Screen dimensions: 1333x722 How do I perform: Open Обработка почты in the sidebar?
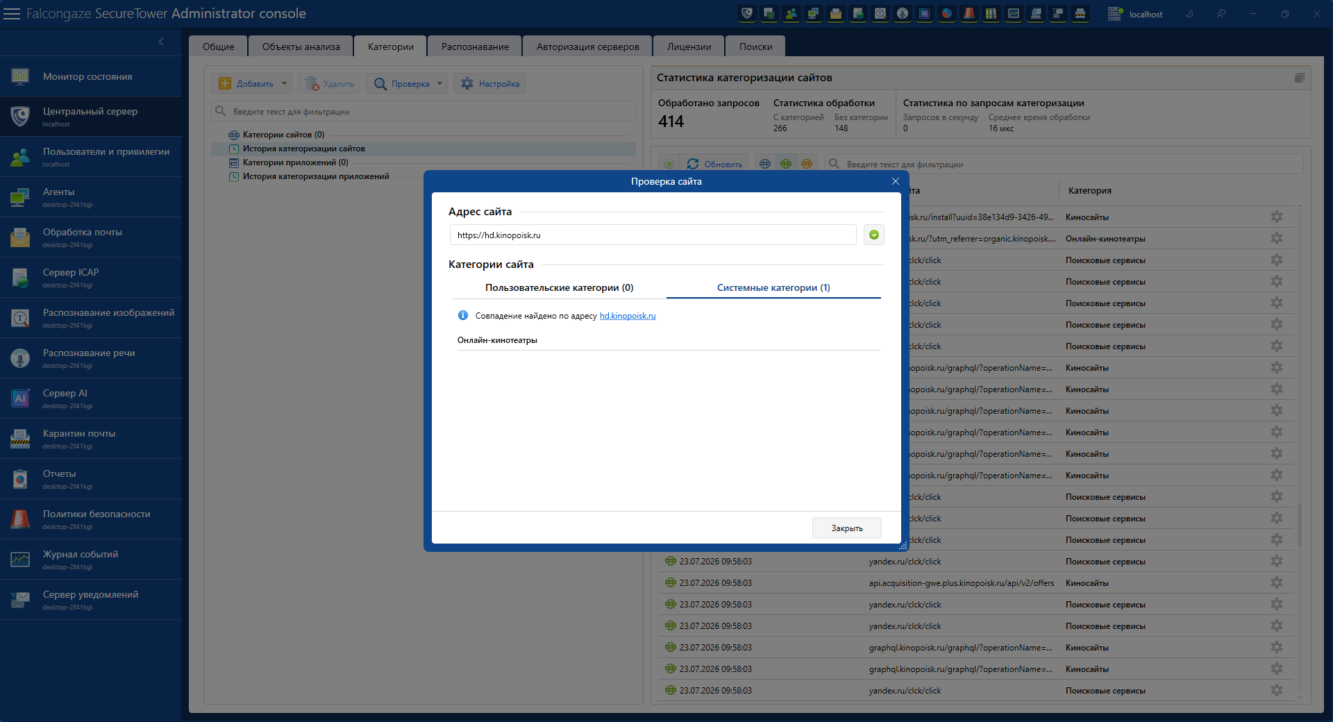click(90, 237)
